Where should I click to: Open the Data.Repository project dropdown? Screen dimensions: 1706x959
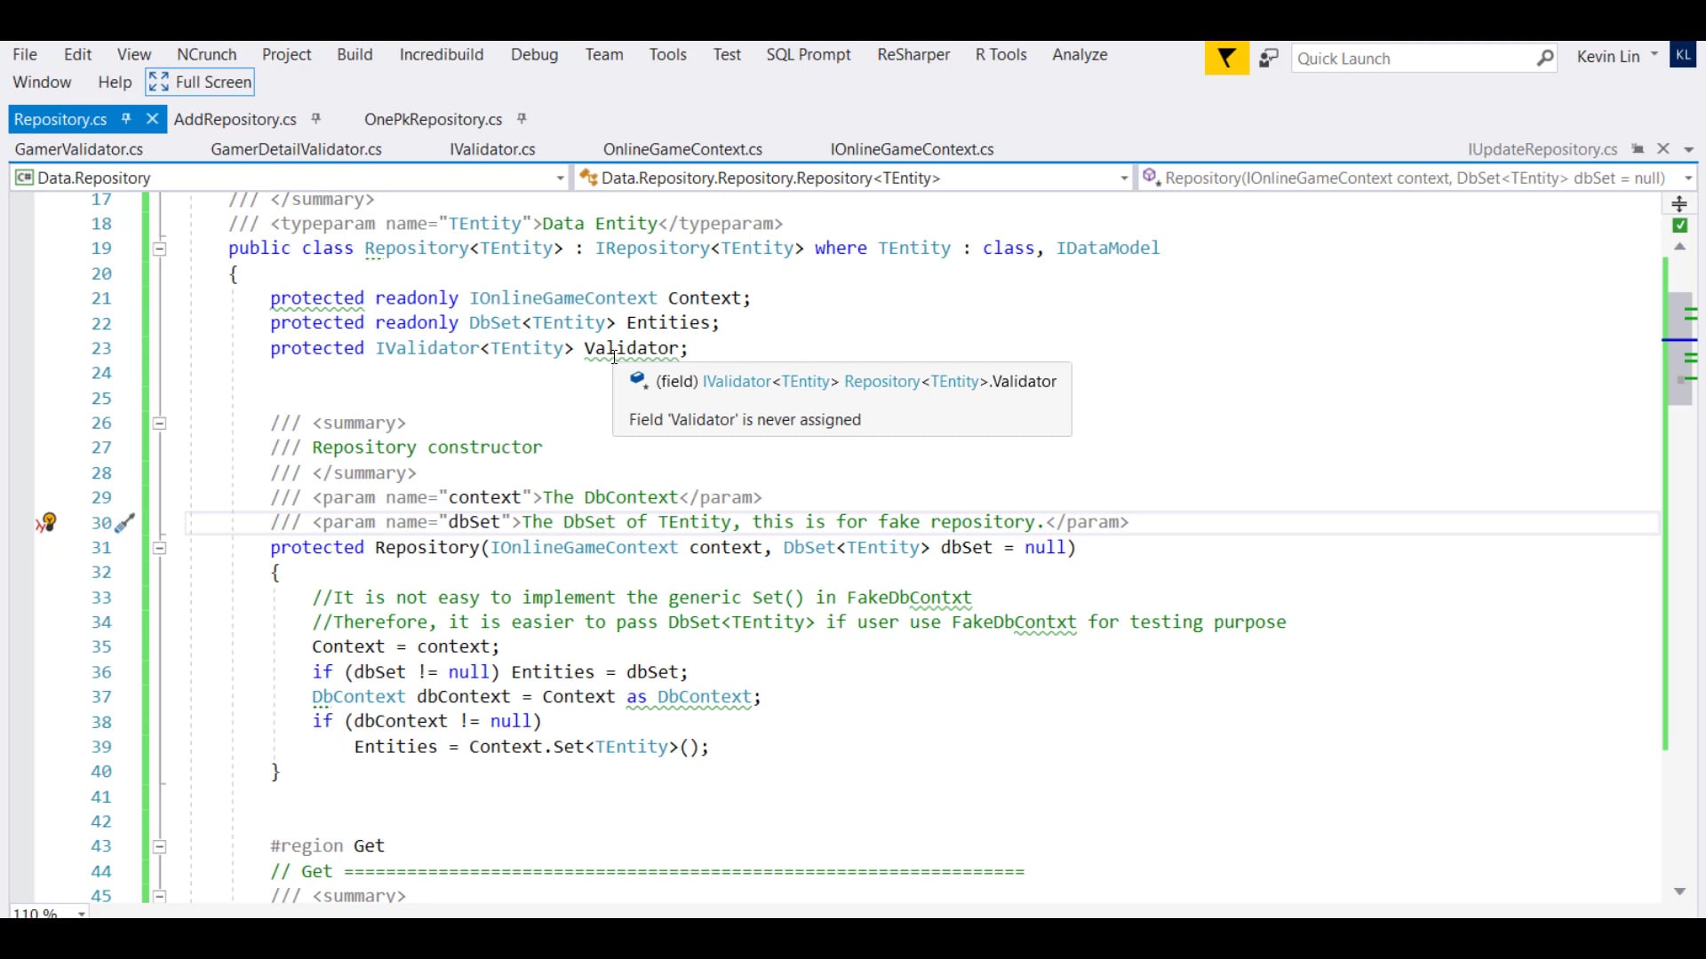[560, 178]
